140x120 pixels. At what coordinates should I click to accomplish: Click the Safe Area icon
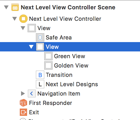pyautogui.click(x=40, y=37)
